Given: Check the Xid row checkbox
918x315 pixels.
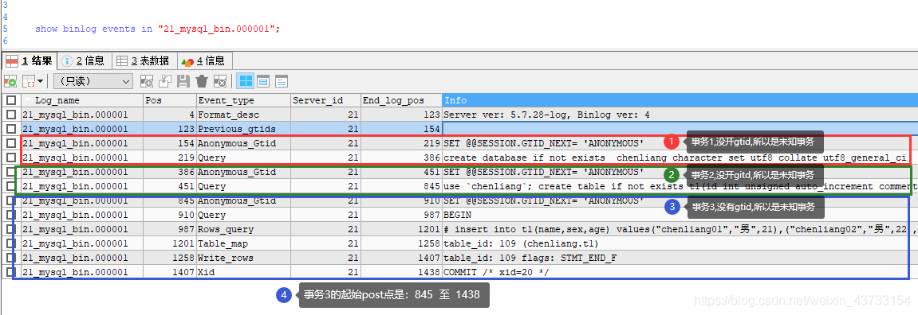Looking at the screenshot, I should pyautogui.click(x=10, y=272).
